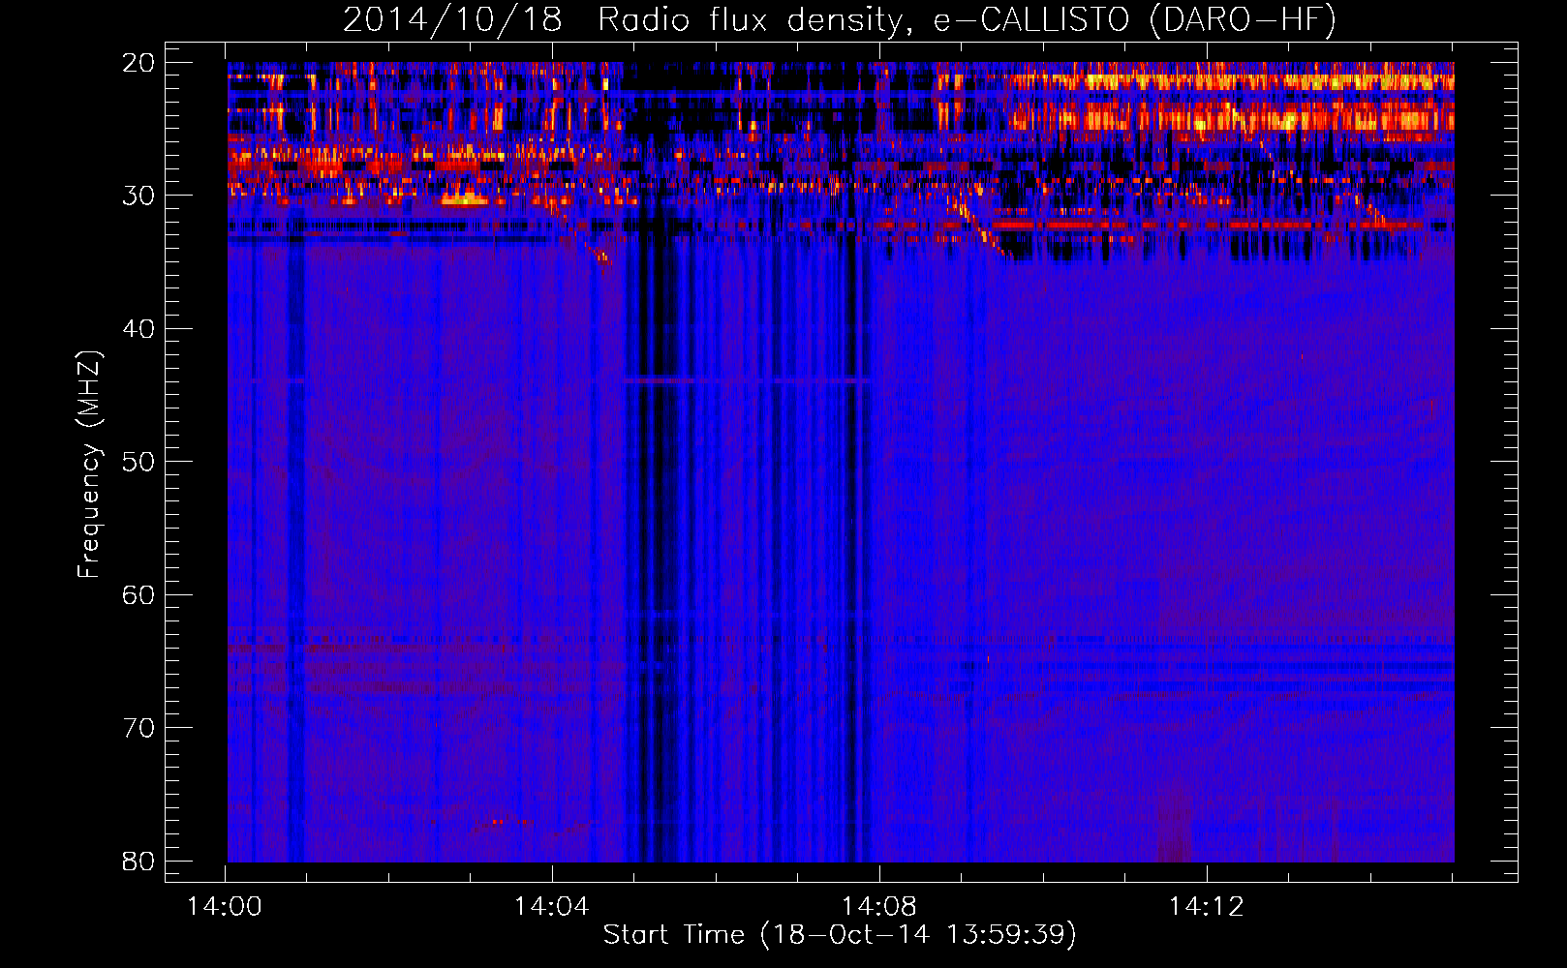The width and height of the screenshot is (1567, 968).
Task: Click the '80' frequency tick label
Action: point(138,862)
